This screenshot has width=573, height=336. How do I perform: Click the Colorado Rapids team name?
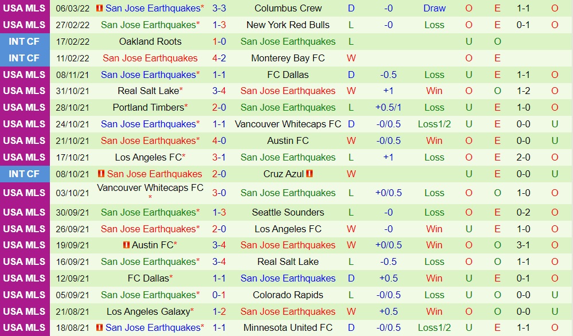point(288,295)
